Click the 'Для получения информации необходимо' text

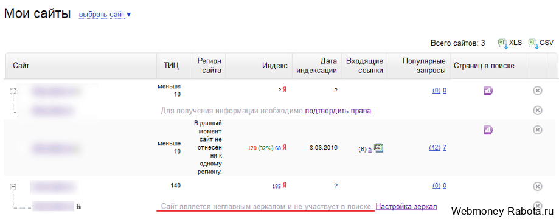pos(232,111)
